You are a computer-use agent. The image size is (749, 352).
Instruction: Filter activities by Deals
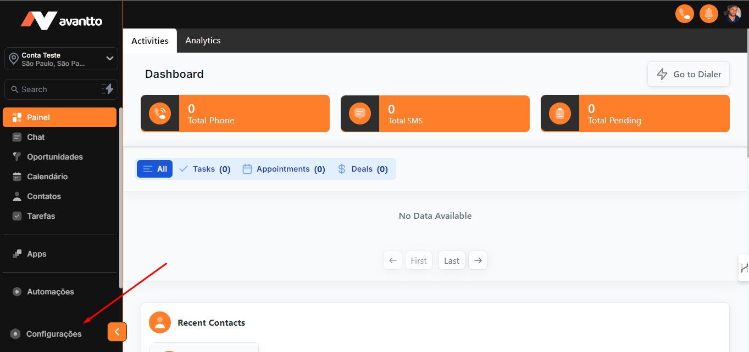coord(363,169)
